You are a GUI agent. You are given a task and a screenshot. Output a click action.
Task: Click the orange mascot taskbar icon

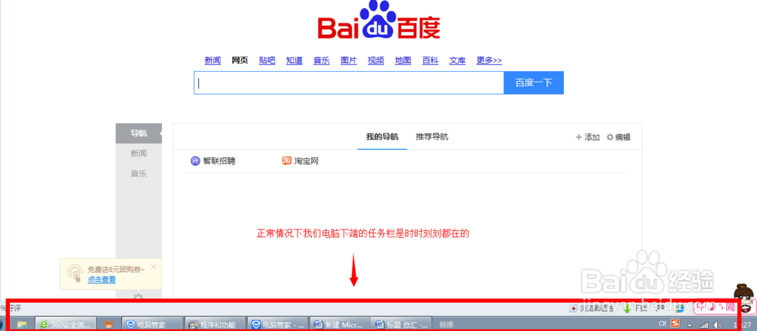(108, 325)
